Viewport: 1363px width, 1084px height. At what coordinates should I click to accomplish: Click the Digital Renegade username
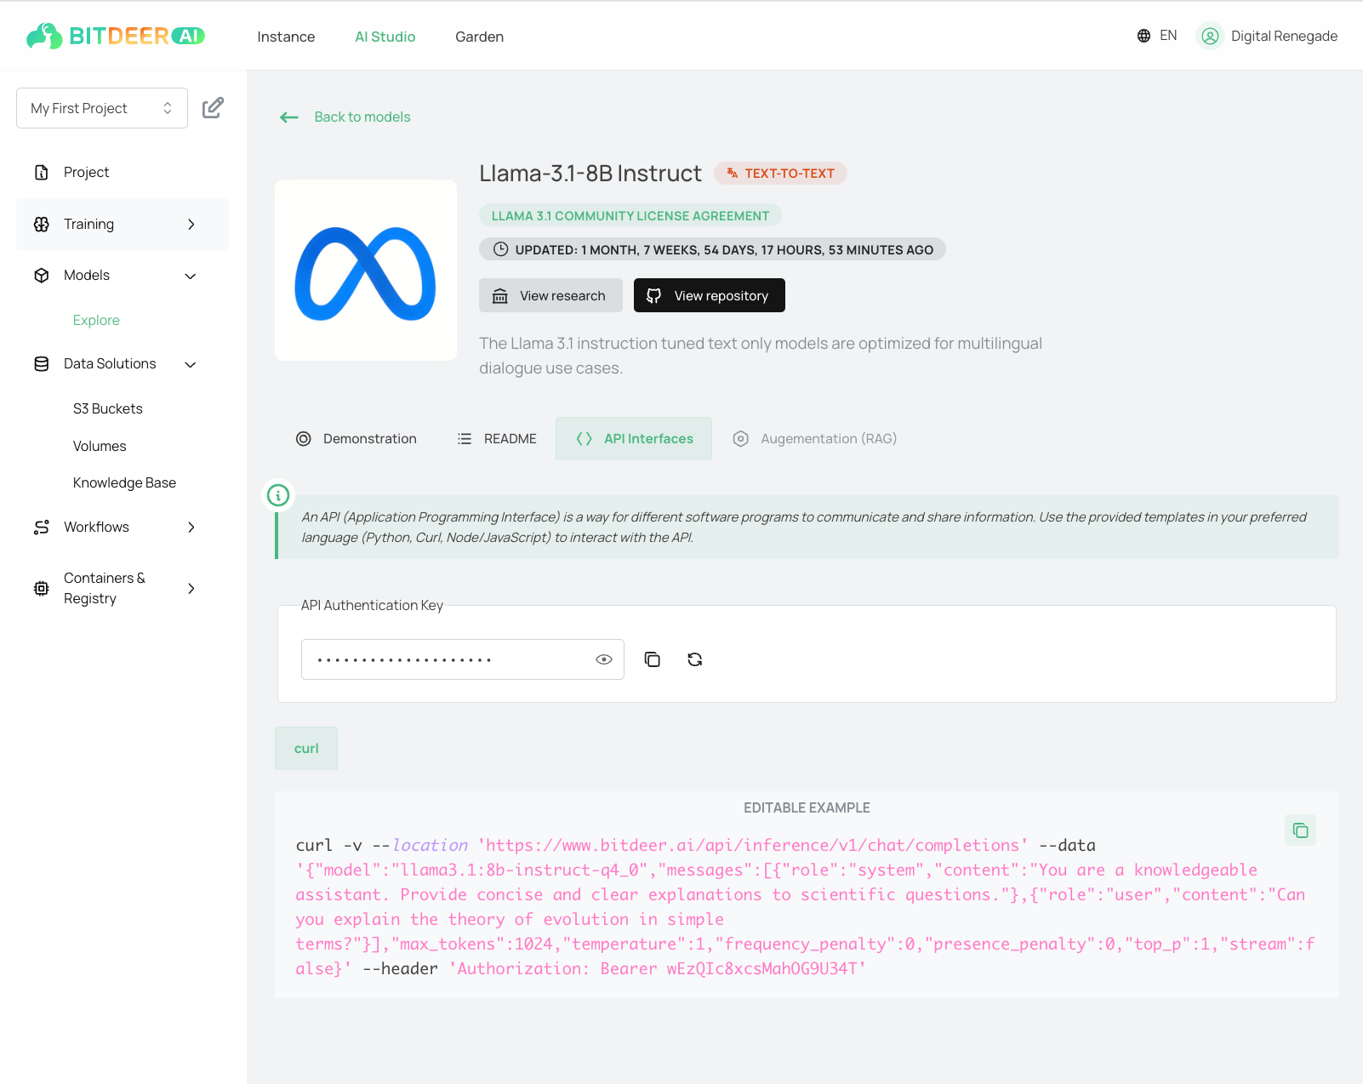(x=1284, y=36)
